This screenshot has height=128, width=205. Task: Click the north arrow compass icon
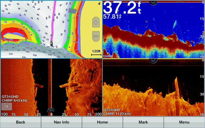(x=99, y=4)
